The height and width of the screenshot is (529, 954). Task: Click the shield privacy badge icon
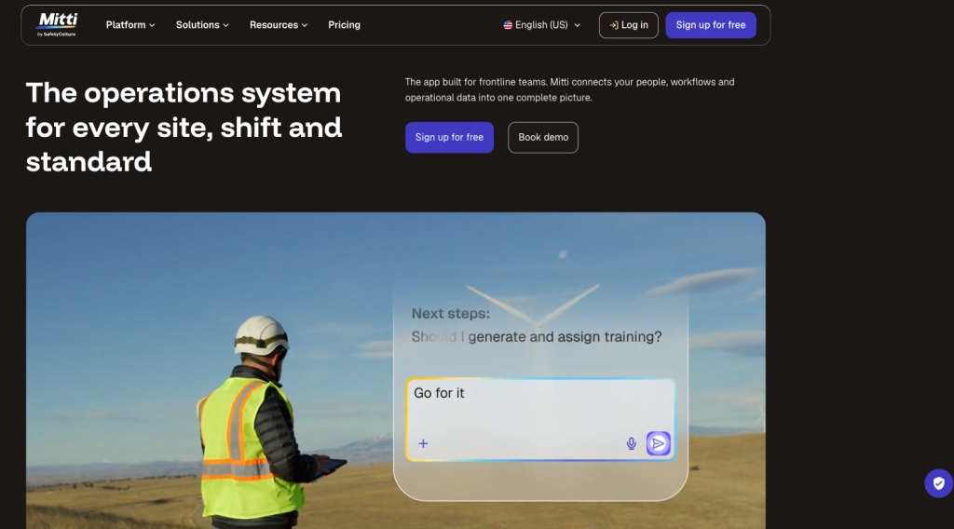(x=939, y=483)
